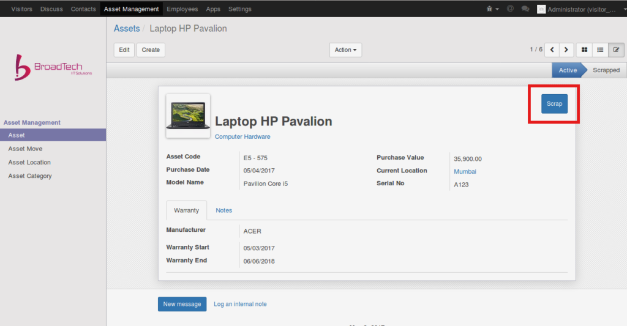The height and width of the screenshot is (326, 627).
Task: Click the New message button
Action: click(x=182, y=304)
